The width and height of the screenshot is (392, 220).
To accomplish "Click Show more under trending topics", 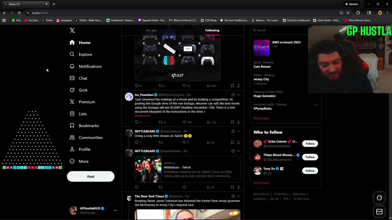I will tap(261, 118).
